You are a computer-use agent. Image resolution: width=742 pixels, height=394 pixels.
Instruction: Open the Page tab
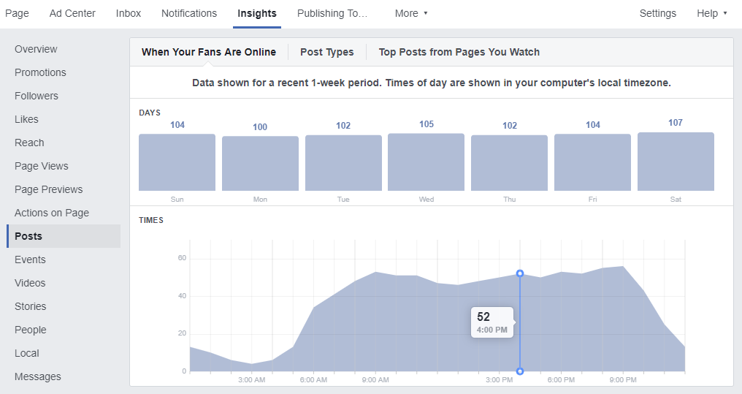coord(17,13)
